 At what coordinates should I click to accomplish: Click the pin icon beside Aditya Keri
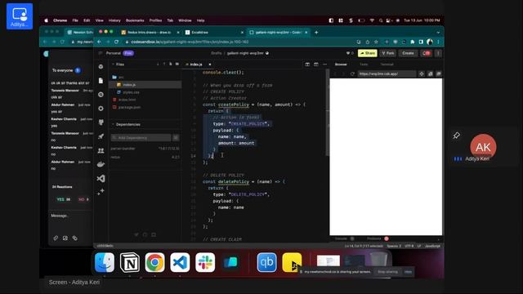(x=456, y=136)
